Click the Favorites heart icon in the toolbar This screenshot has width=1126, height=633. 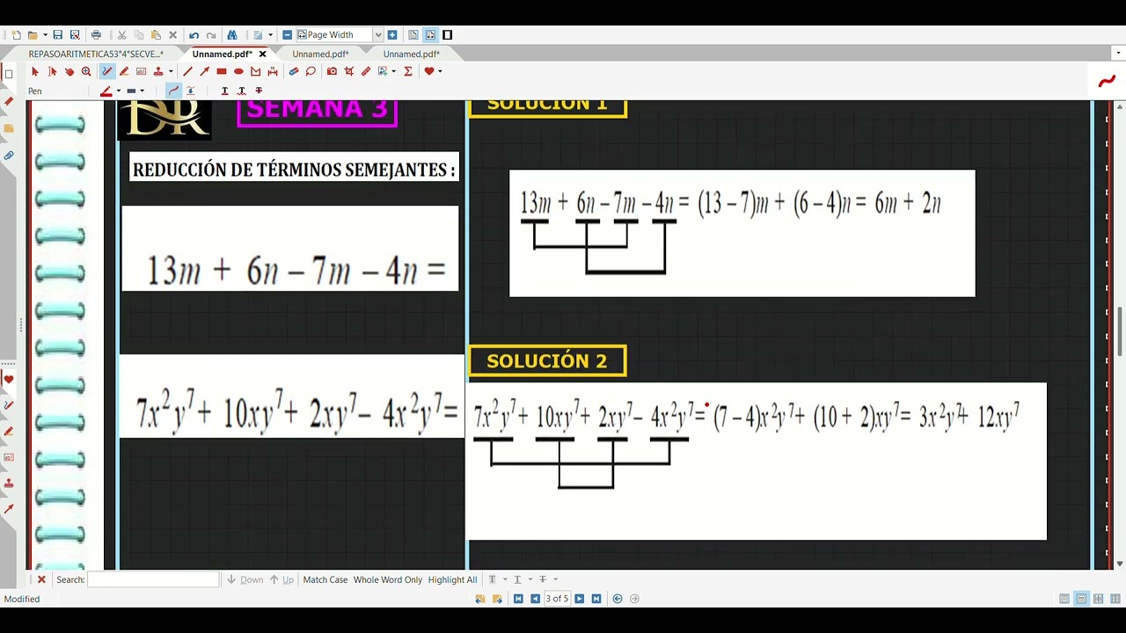click(x=429, y=72)
